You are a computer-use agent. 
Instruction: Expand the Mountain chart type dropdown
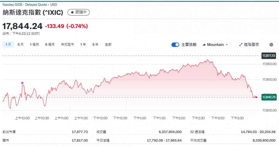215,45
